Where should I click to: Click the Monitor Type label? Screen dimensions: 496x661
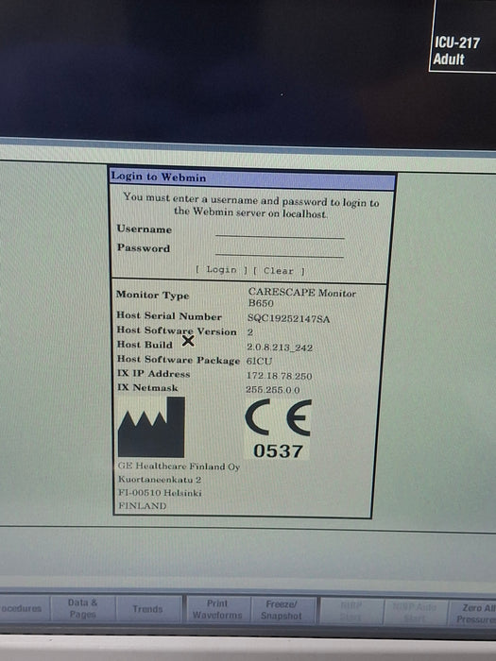[x=153, y=295]
